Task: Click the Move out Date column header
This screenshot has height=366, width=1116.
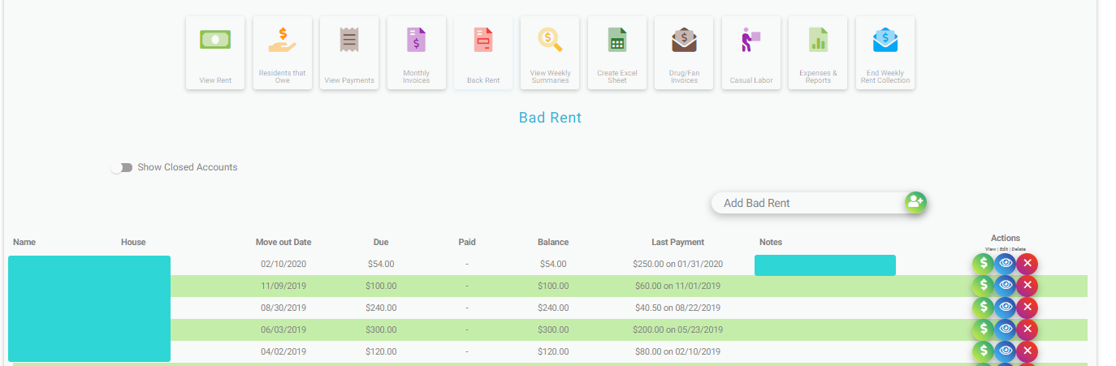Action: pyautogui.click(x=283, y=242)
